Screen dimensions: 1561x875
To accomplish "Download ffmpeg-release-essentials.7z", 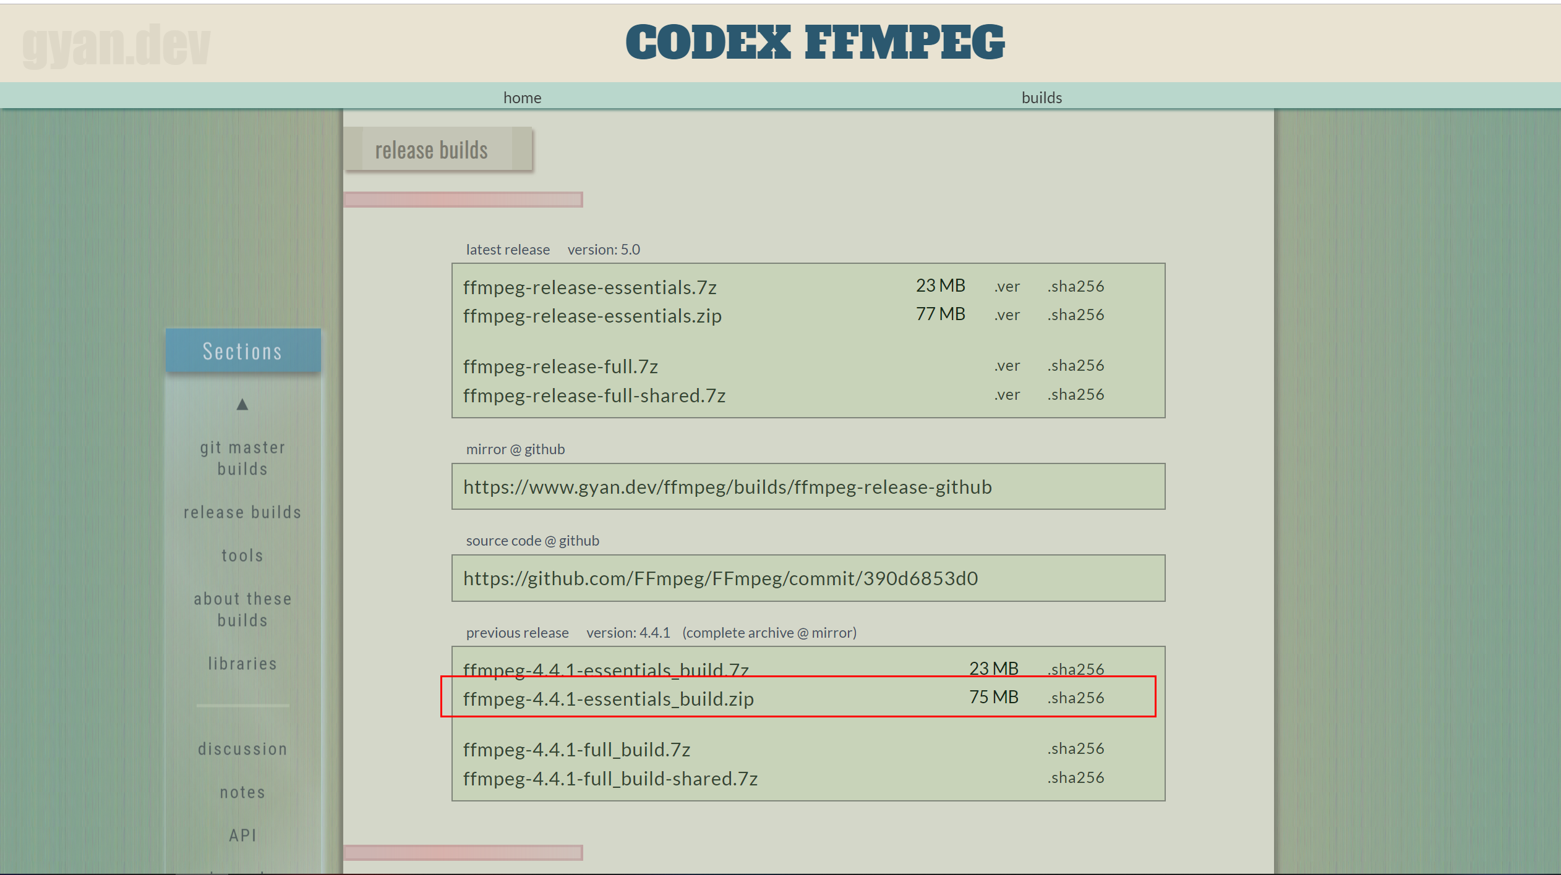I will (x=589, y=287).
